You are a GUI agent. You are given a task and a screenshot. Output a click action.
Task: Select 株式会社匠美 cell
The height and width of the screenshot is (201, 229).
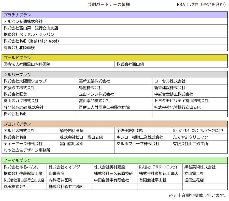[39, 94]
